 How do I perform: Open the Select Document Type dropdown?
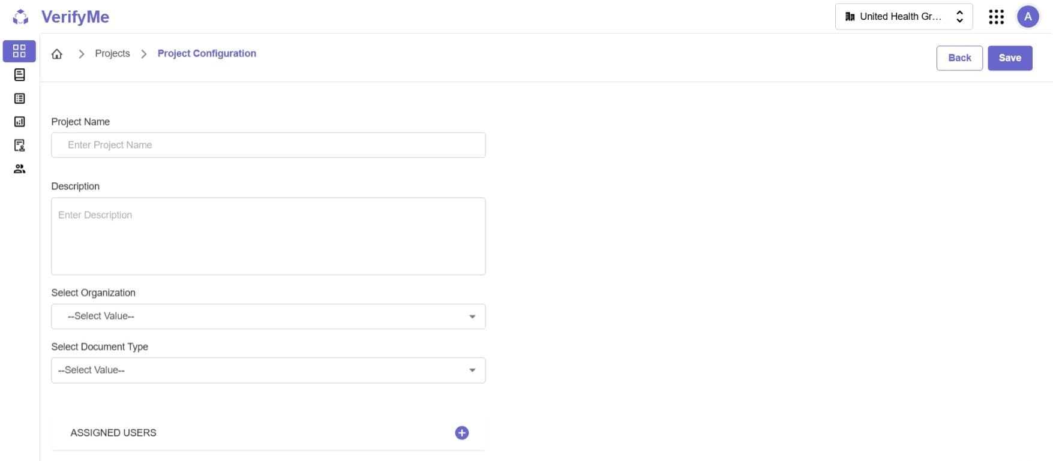click(x=268, y=370)
